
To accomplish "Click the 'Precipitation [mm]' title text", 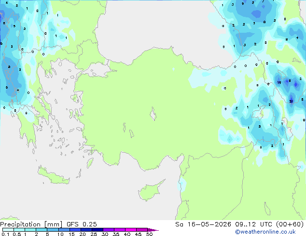I will click(x=31, y=224).
